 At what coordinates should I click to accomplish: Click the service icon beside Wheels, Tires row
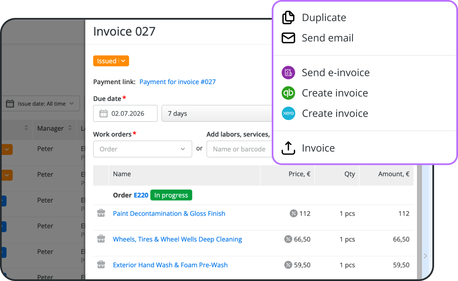click(x=101, y=239)
